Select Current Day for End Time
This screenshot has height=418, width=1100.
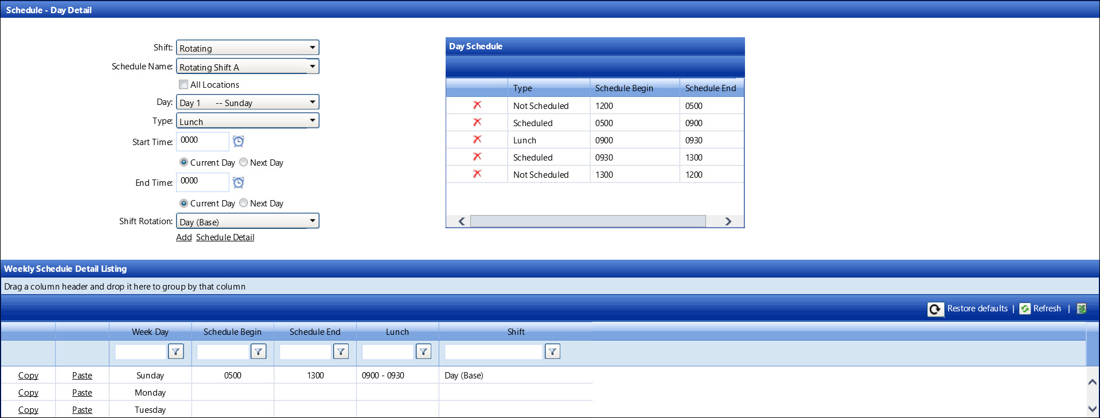click(184, 203)
